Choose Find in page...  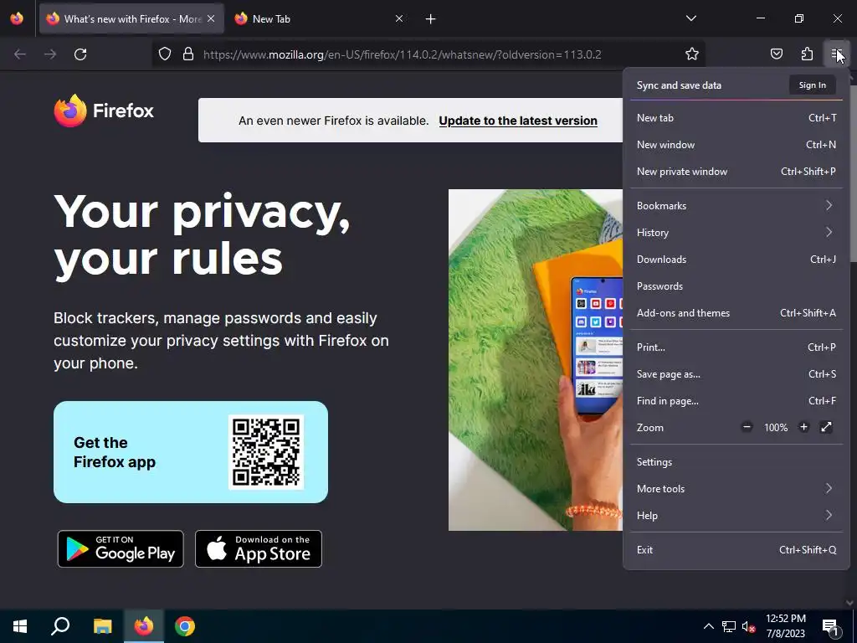point(736,401)
